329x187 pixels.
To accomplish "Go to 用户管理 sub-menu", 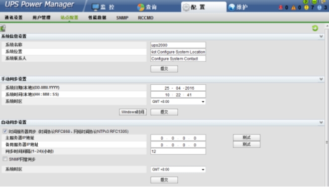I will [x=41, y=18].
